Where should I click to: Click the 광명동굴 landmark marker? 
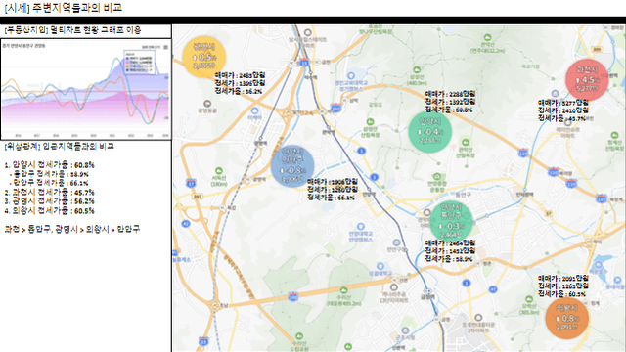click(x=206, y=104)
